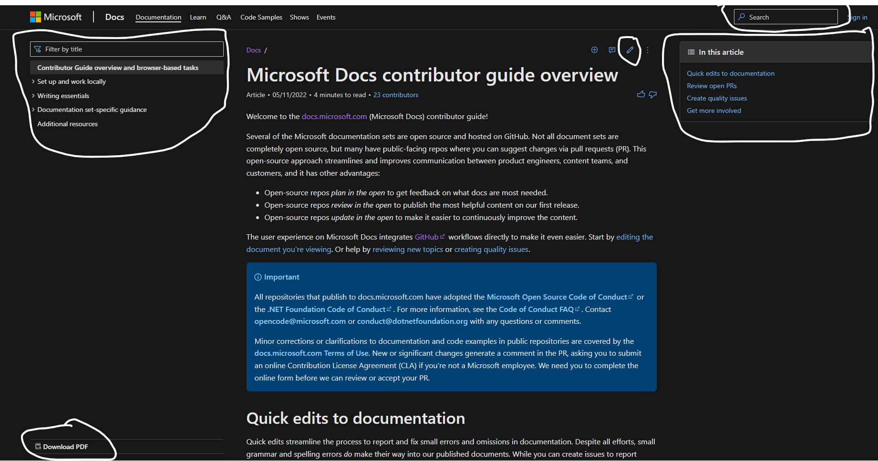Open the Code of Conduct FAQ link

[539, 309]
